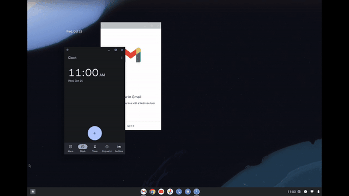Launch Google Photos from the shelf
This screenshot has width=349, height=196.
[170, 191]
